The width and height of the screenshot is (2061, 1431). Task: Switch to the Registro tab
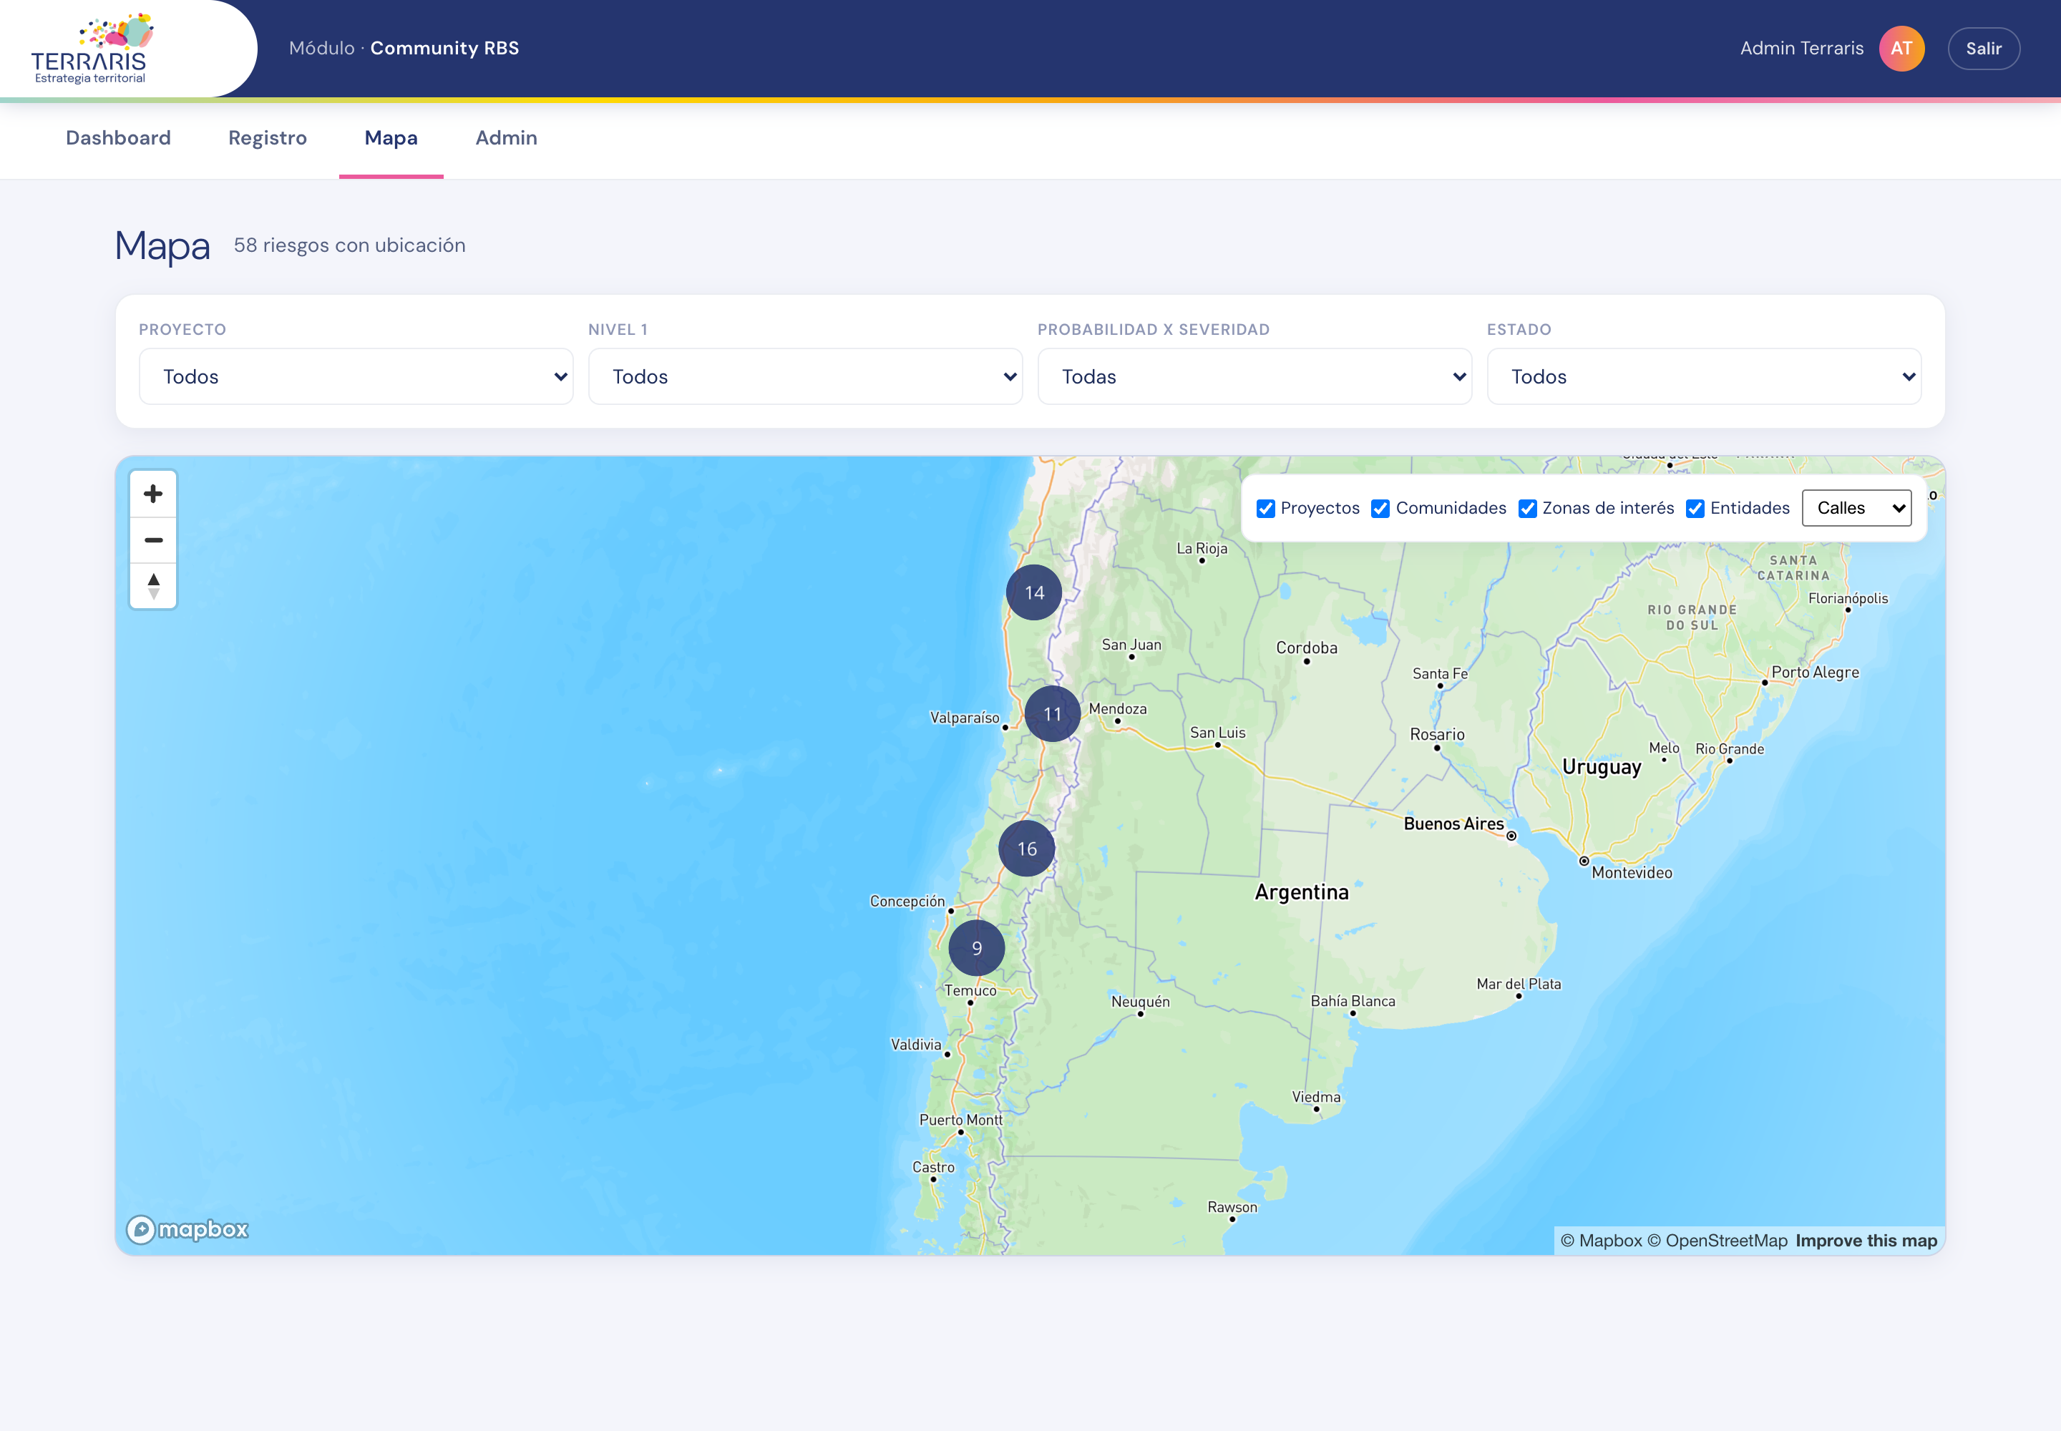[267, 138]
